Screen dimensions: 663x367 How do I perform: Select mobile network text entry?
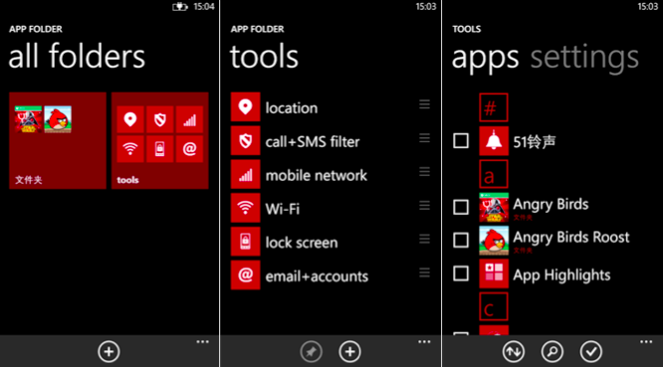(x=317, y=175)
